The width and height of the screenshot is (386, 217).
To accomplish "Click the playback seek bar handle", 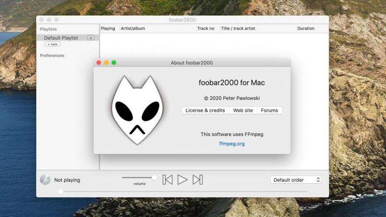I will point(60,191).
